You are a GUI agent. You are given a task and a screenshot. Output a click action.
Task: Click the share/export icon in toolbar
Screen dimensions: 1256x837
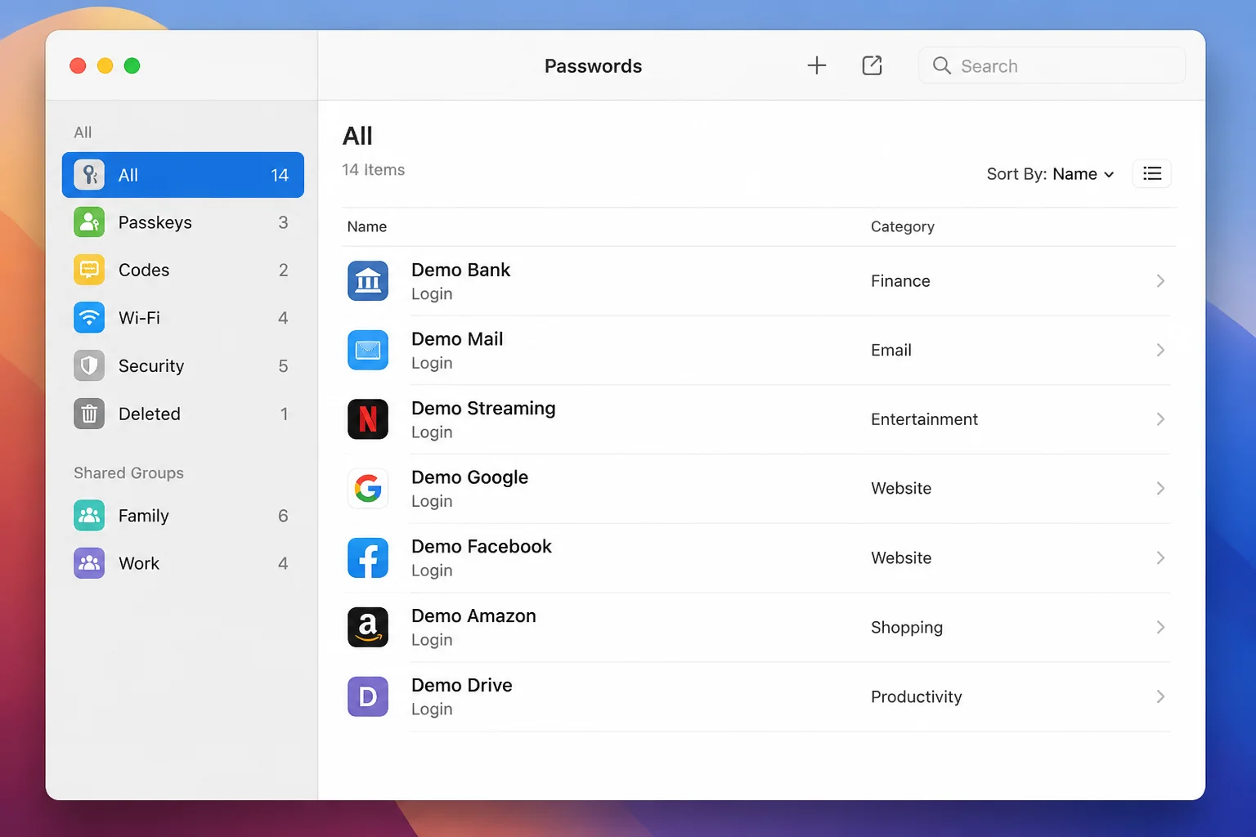tap(872, 65)
